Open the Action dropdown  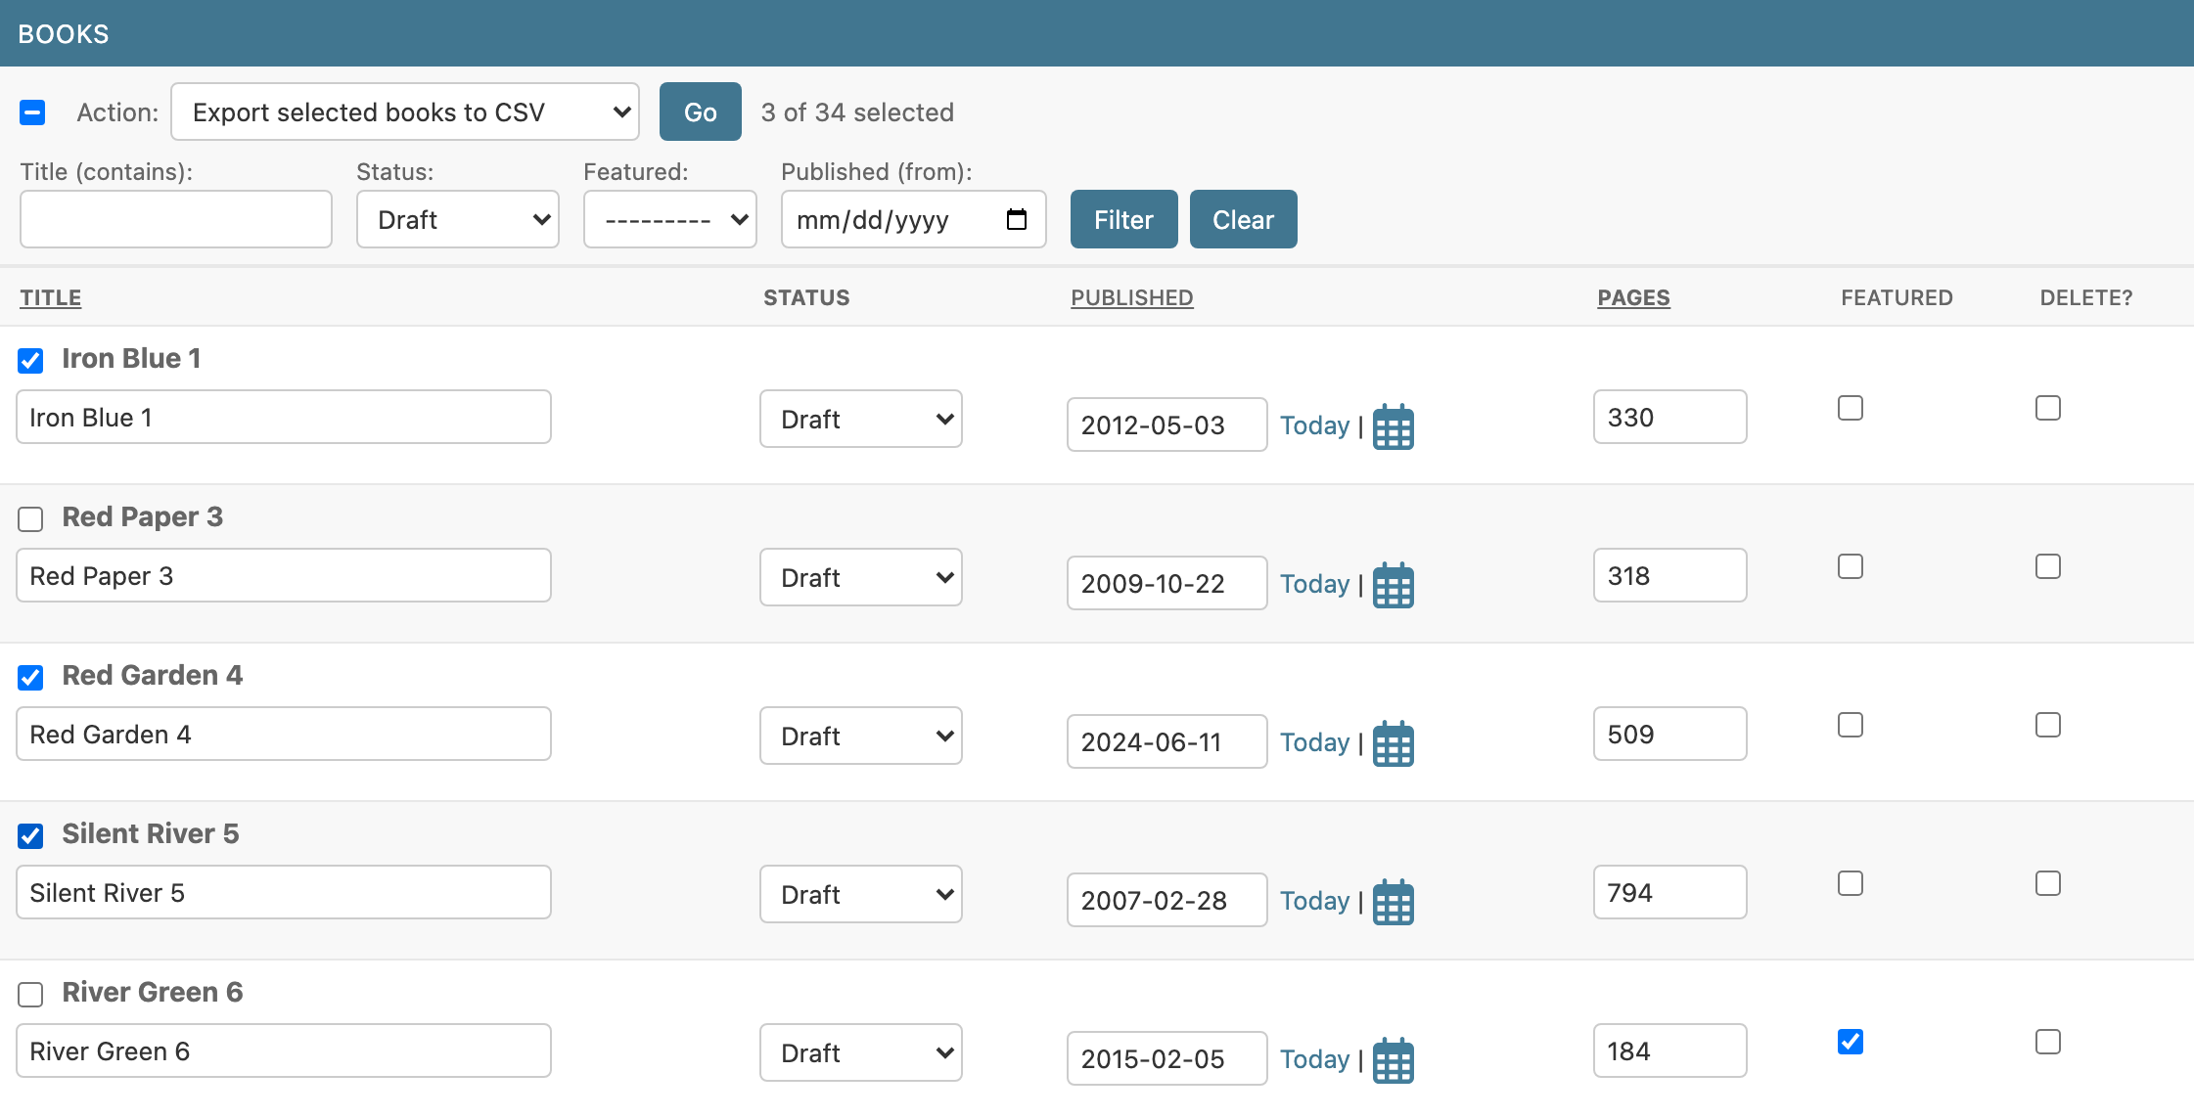point(405,112)
